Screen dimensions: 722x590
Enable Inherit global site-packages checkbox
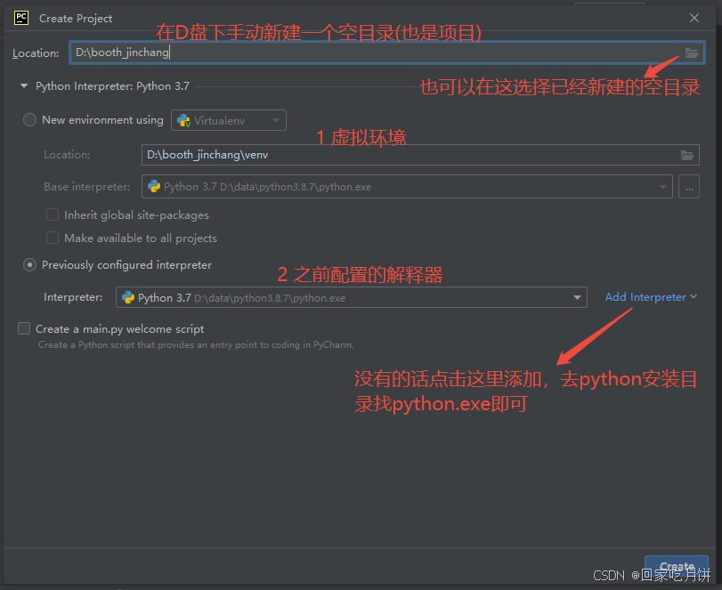[53, 215]
